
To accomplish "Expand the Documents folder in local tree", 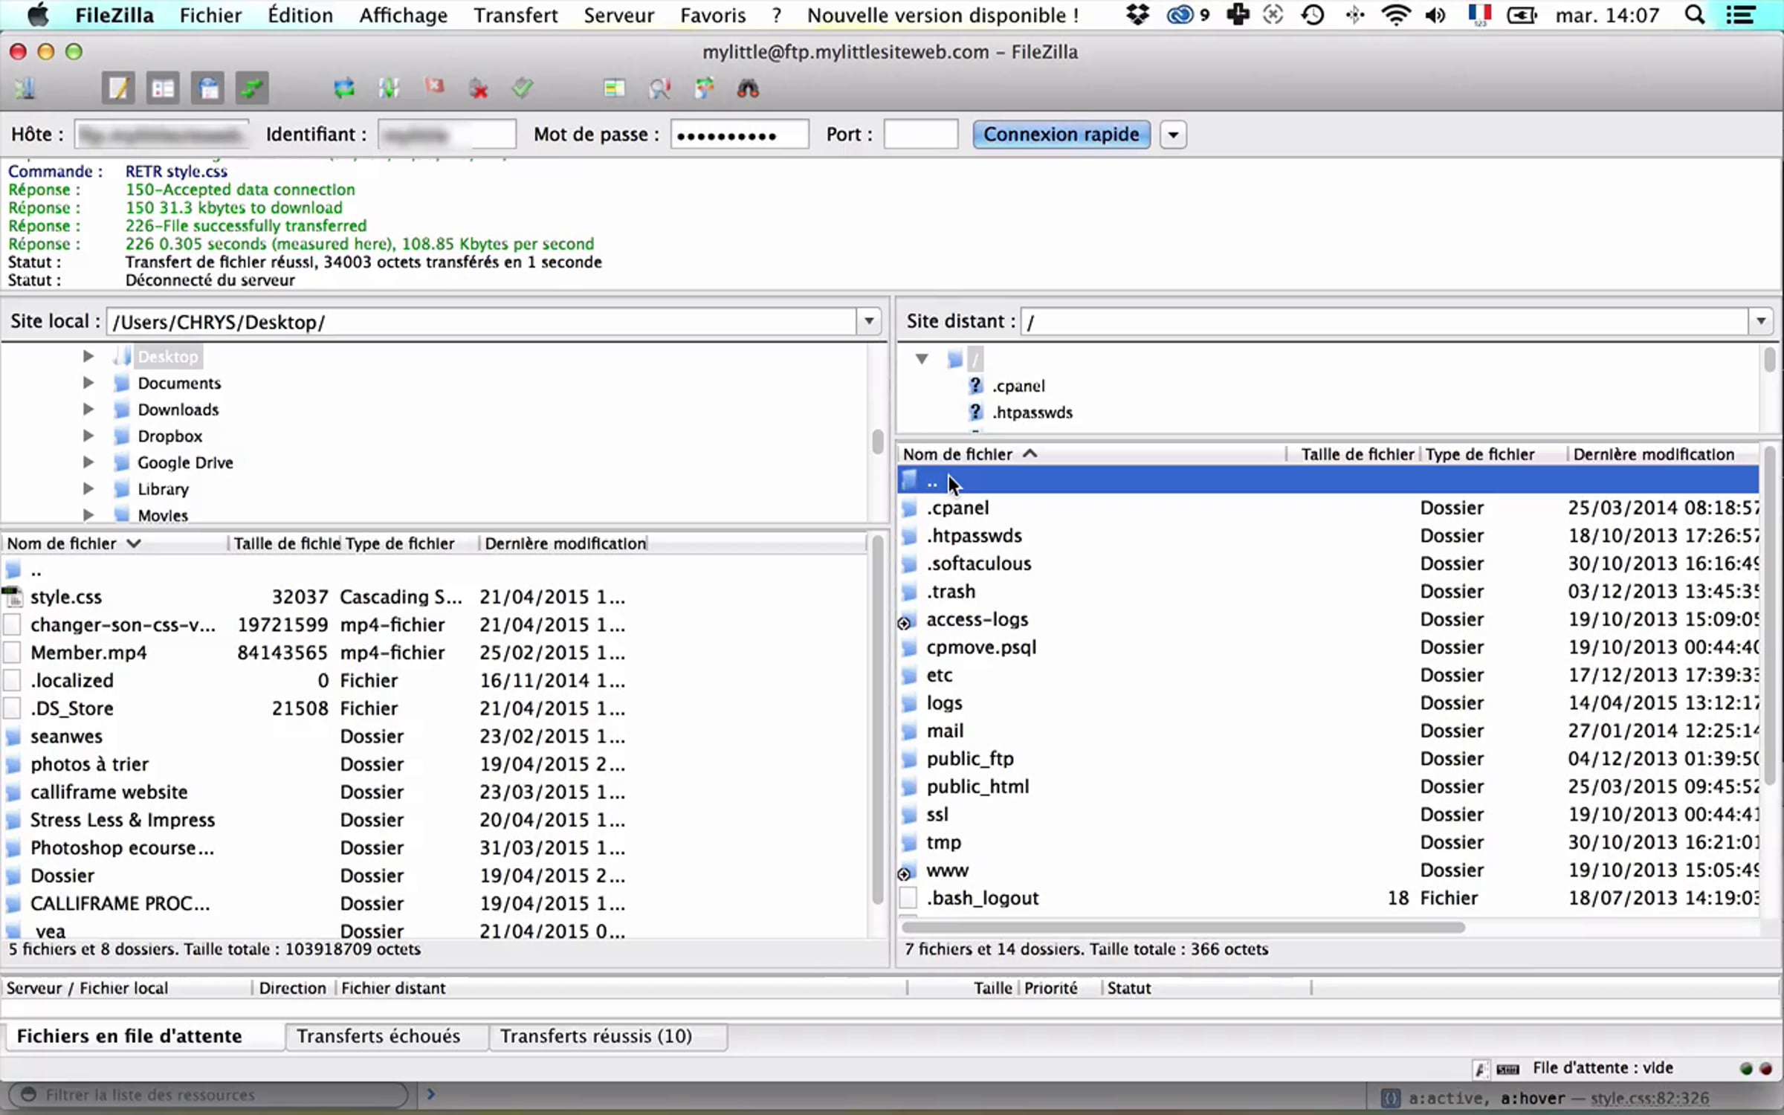I will pos(88,383).
